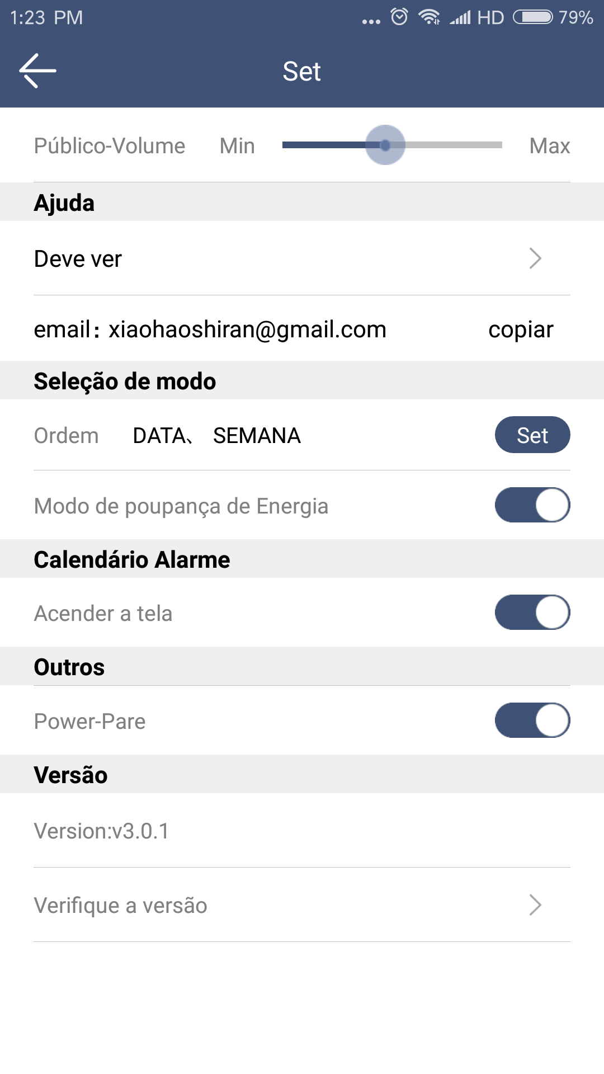Tap the battery indicator icon
This screenshot has height=1074, width=604.
pos(533,17)
